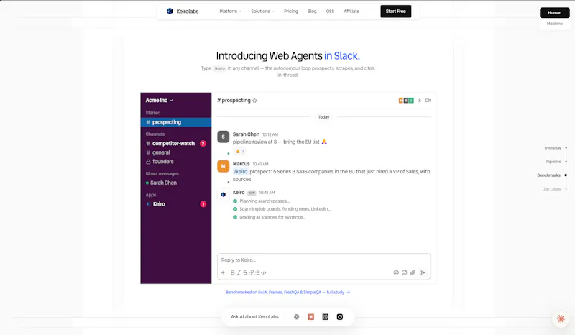
Task: Open the Affiliate nav item
Action: pos(351,12)
